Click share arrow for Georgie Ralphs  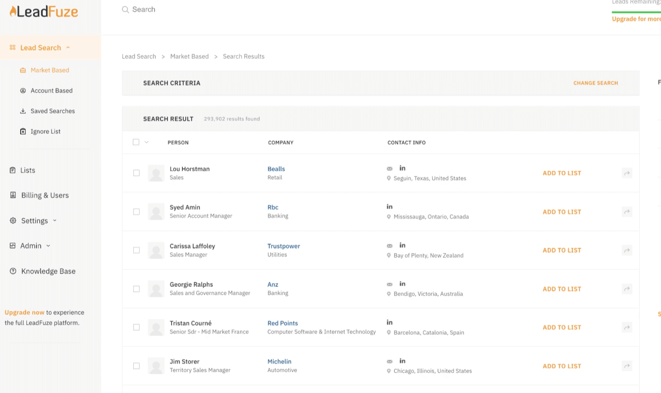click(627, 289)
